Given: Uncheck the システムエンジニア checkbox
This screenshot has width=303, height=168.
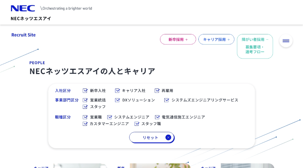Looking at the screenshot, I should (x=110, y=117).
